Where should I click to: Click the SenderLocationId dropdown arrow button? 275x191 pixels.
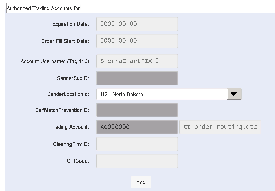coord(234,94)
